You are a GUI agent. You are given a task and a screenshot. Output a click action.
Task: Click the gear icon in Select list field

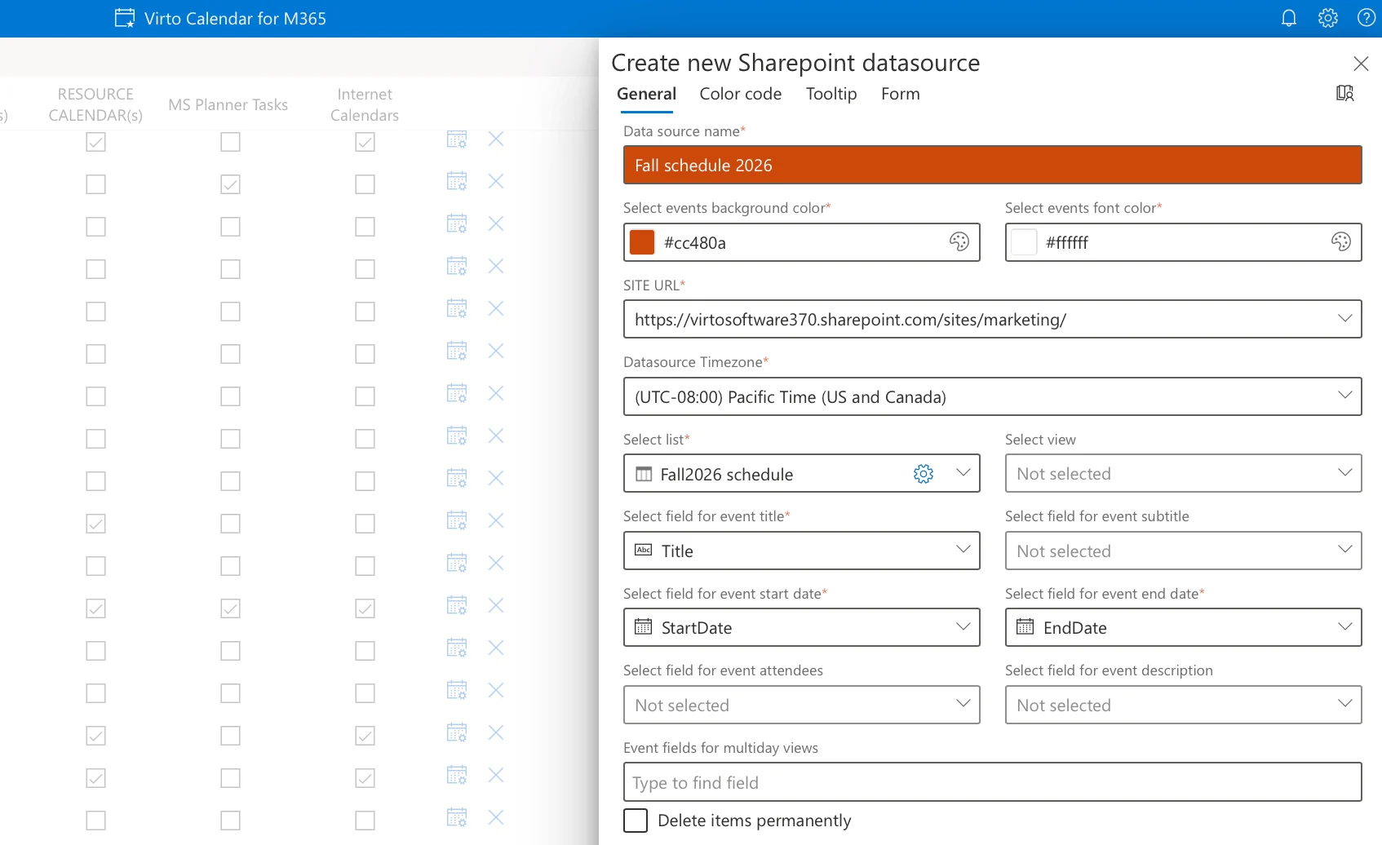click(x=924, y=474)
